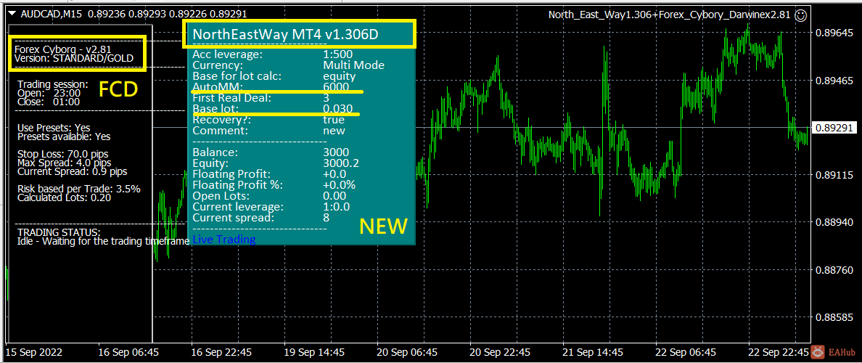Click the 21 Sep 14:45 time axis label
862x363 pixels.
tap(594, 351)
